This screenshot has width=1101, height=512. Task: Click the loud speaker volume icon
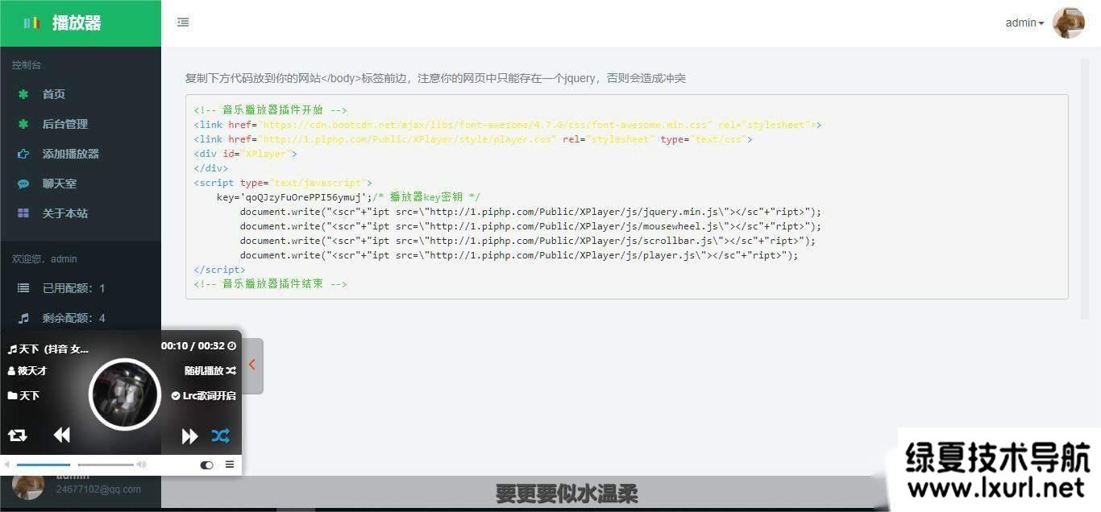142,465
